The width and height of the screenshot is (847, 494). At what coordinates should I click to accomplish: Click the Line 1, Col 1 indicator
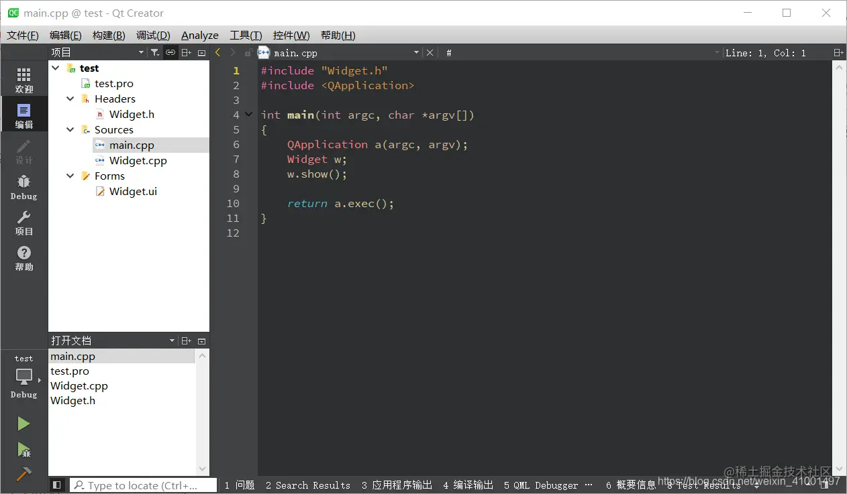tap(766, 53)
